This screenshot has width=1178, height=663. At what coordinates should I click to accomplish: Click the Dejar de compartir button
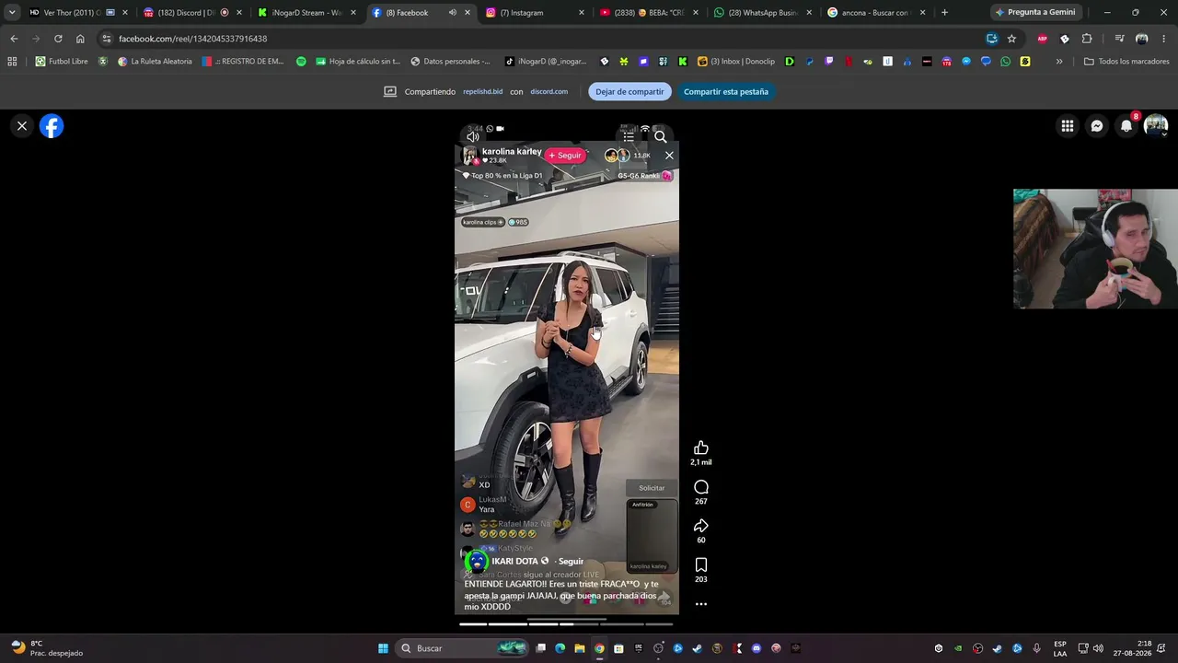[x=629, y=92]
